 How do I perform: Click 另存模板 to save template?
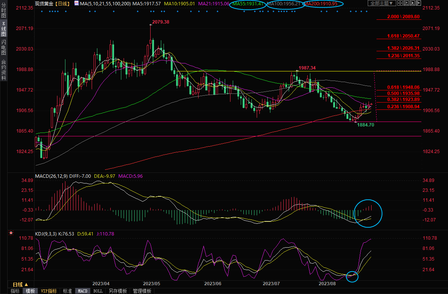(x=118, y=291)
